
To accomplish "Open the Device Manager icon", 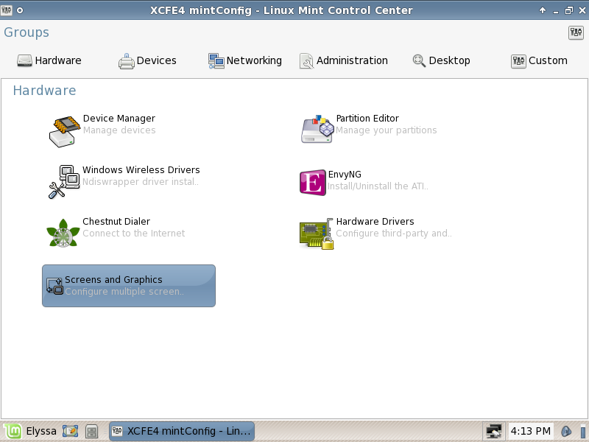I will point(65,131).
